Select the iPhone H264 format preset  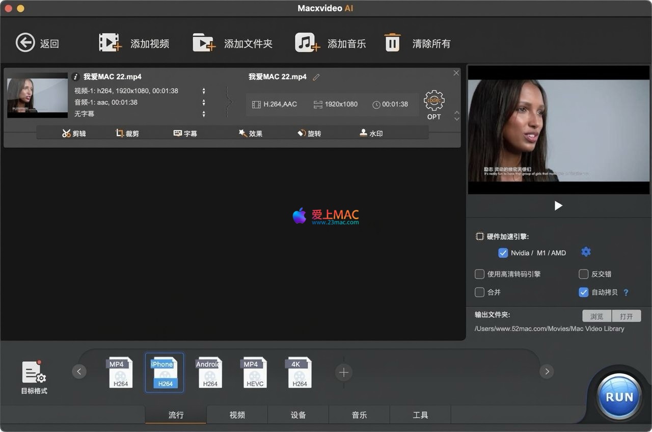(165, 373)
